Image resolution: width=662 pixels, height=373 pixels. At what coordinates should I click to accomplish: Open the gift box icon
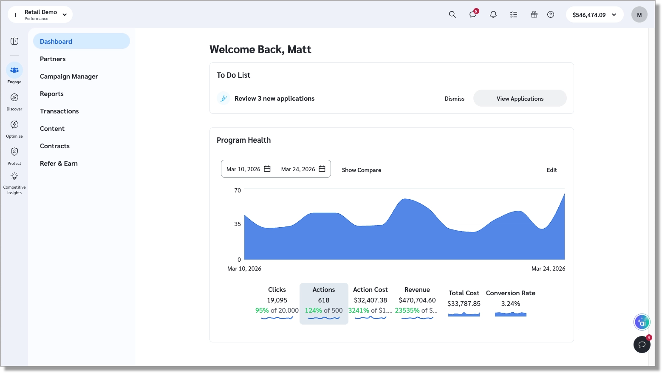[534, 14]
